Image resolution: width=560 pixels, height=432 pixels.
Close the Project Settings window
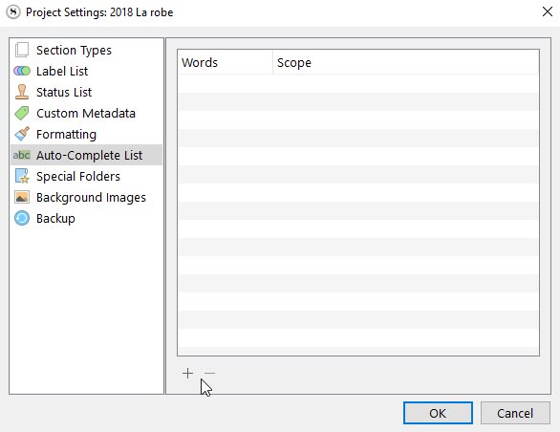[548, 11]
